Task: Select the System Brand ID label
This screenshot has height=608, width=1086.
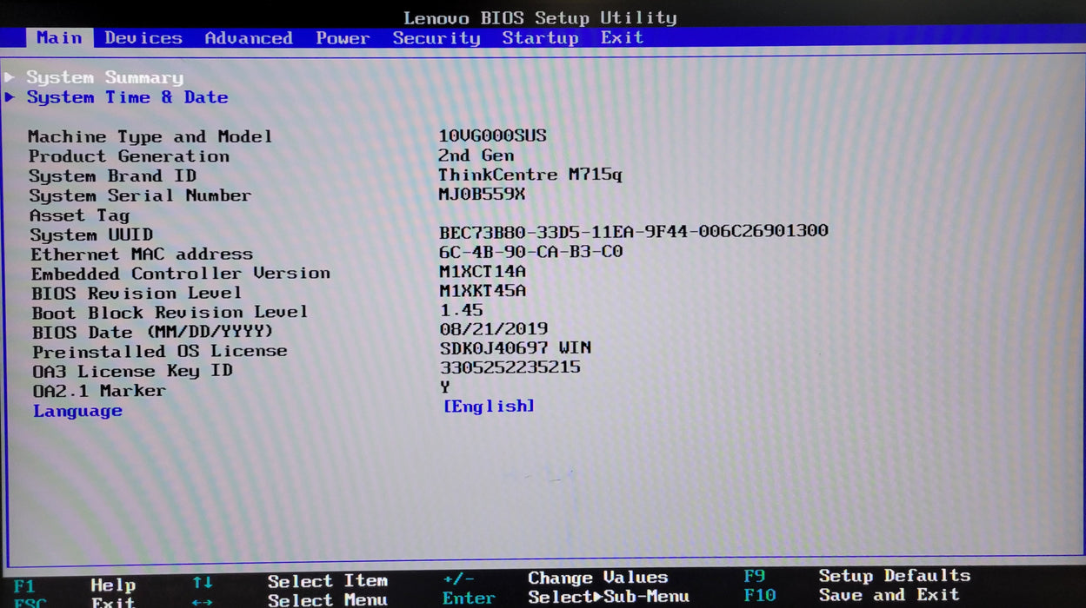Action: tap(113, 176)
